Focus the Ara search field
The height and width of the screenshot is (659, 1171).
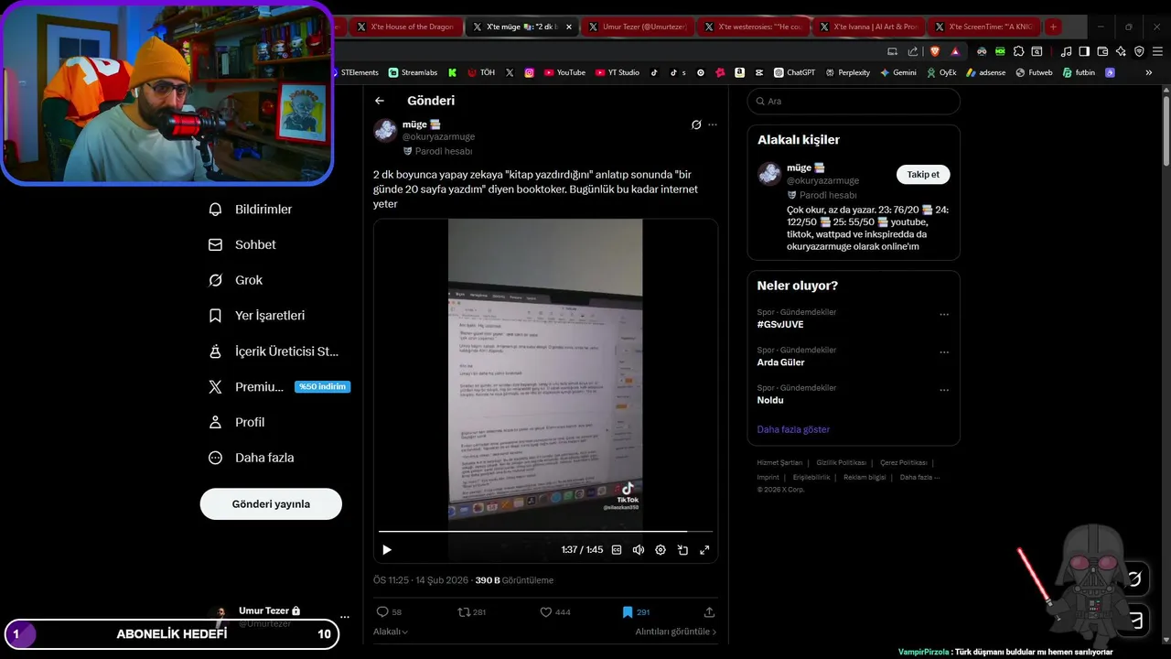(x=854, y=102)
